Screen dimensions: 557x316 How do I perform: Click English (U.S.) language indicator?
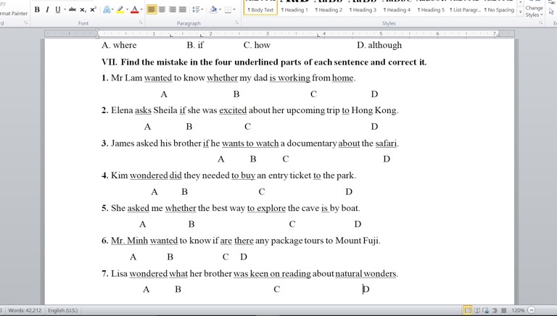[62, 310]
